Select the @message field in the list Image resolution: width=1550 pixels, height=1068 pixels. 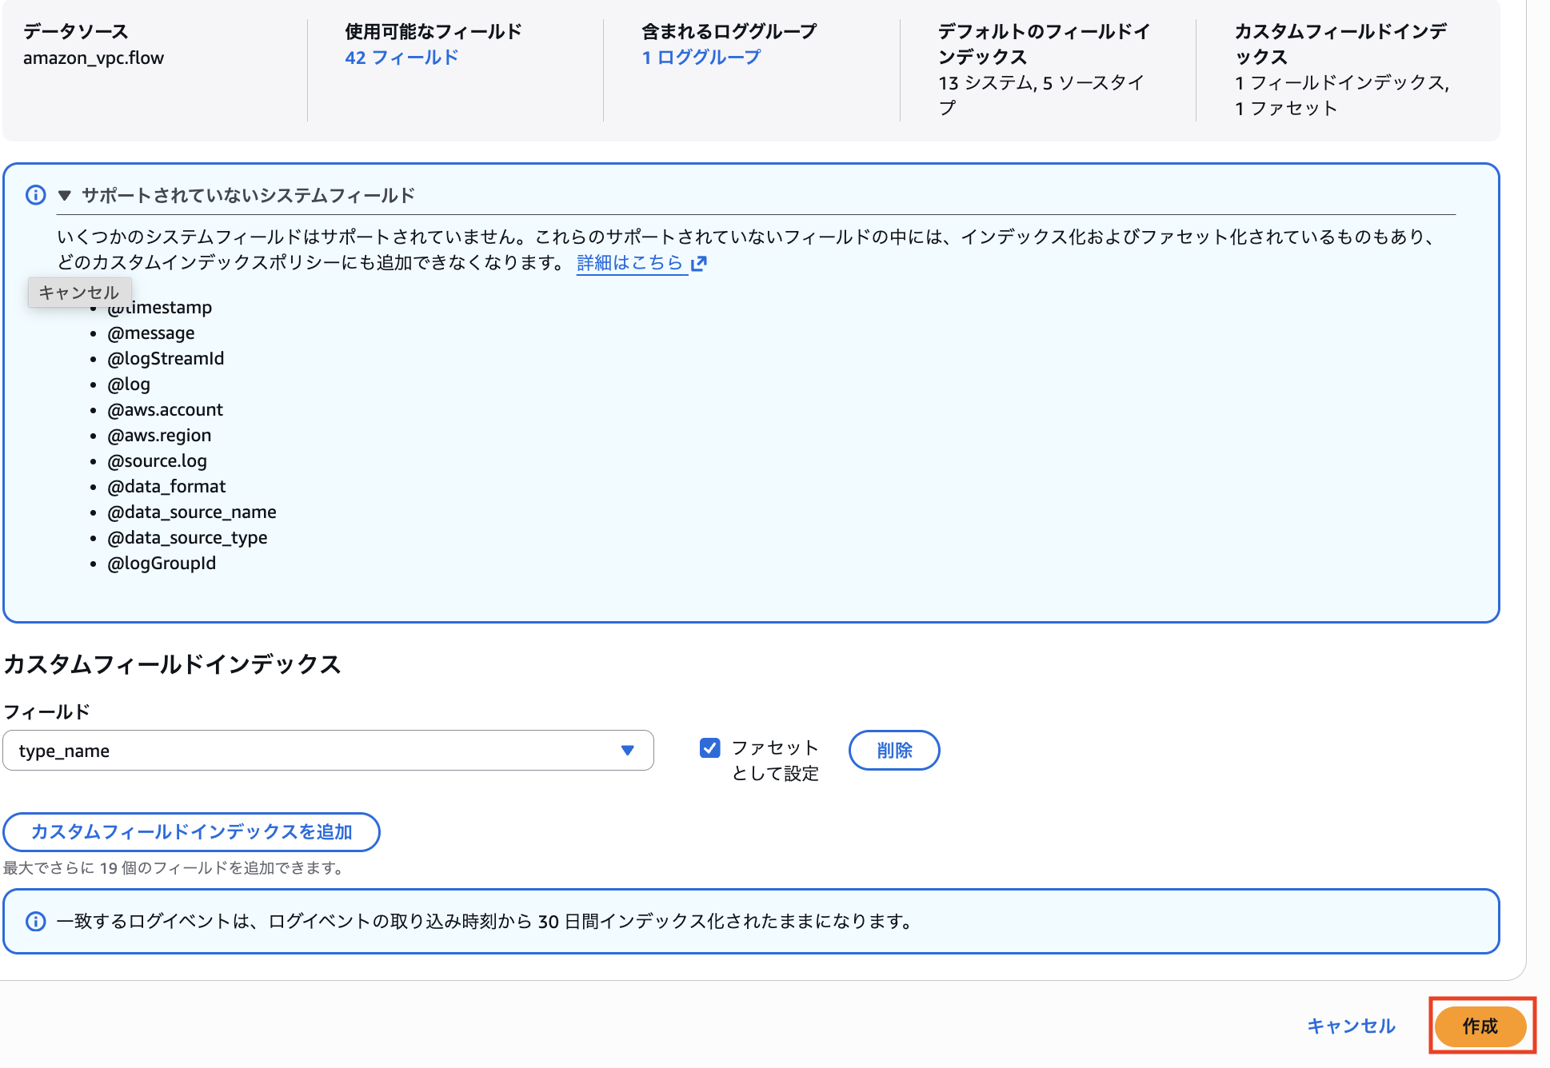point(151,333)
